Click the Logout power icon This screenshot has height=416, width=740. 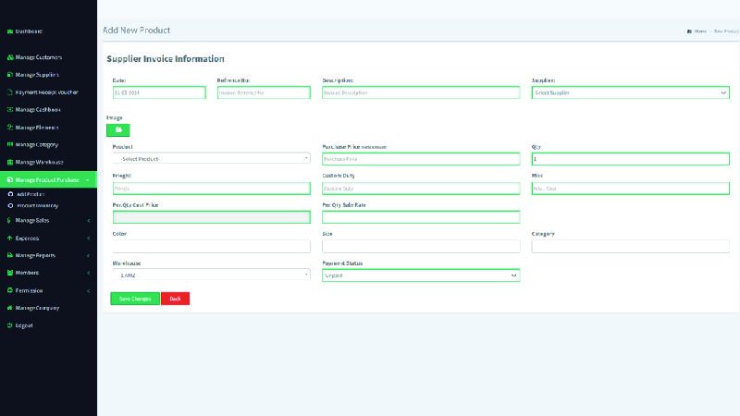pyautogui.click(x=10, y=325)
